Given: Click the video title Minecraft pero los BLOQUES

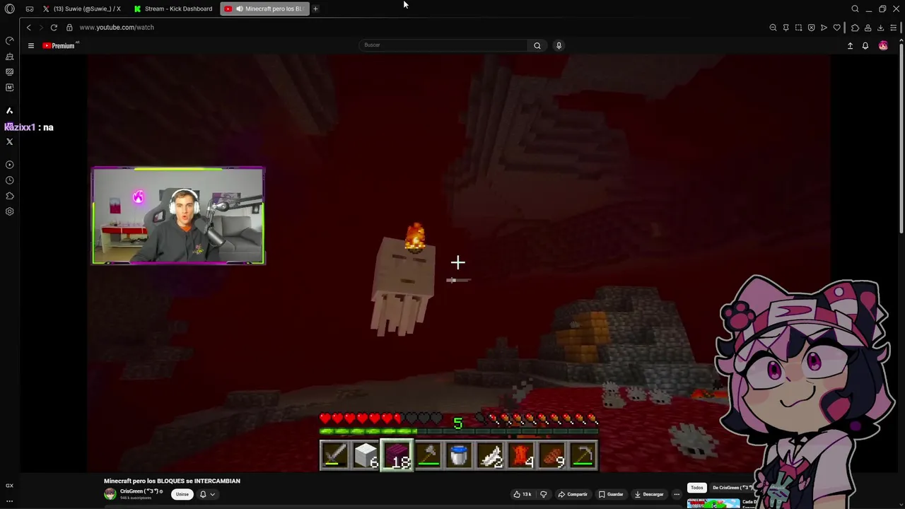Looking at the screenshot, I should point(172,481).
